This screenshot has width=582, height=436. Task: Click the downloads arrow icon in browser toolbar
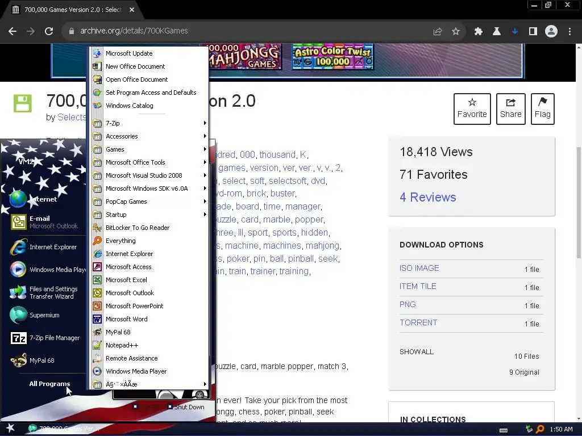(x=515, y=32)
